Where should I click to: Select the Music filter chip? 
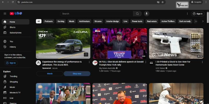72,21
